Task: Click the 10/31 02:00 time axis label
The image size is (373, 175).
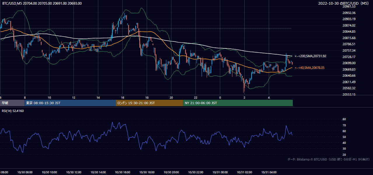Action: 245,172
